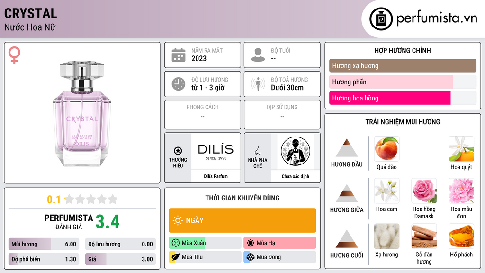This screenshot has width=485, height=273.
Task: Select the Mùa Hạ season bar
Action: coord(279,243)
